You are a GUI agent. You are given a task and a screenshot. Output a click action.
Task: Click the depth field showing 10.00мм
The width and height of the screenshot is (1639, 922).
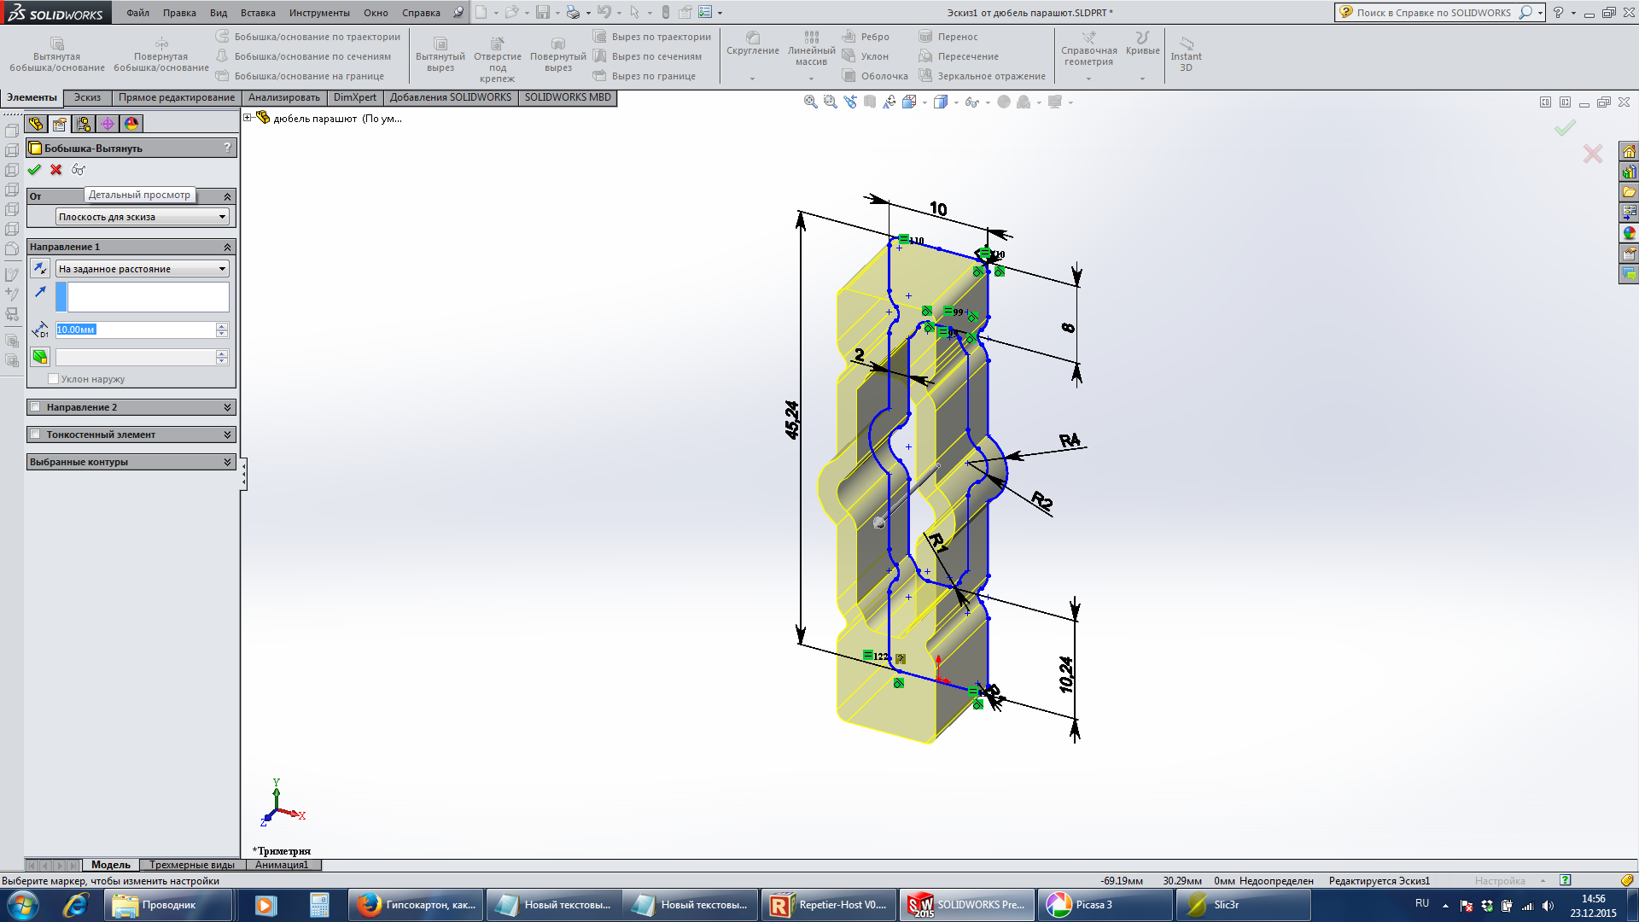(x=136, y=330)
